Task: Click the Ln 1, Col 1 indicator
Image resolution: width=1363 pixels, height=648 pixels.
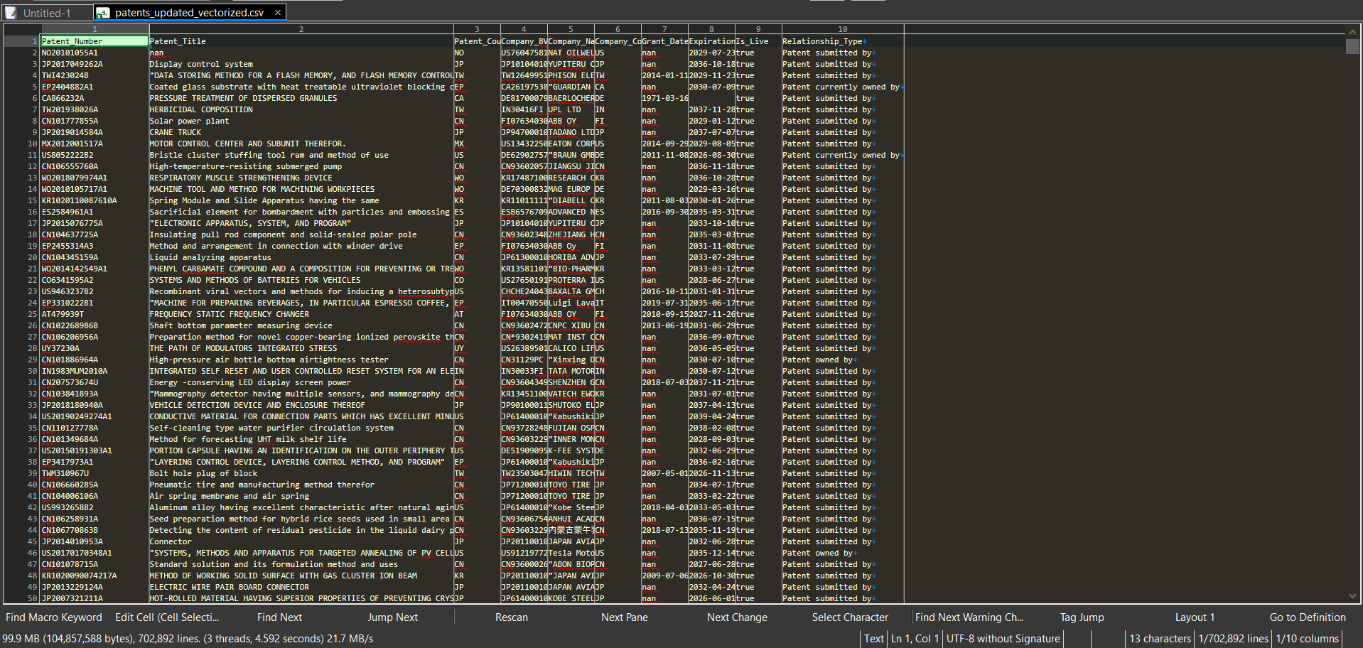Action: 915,639
